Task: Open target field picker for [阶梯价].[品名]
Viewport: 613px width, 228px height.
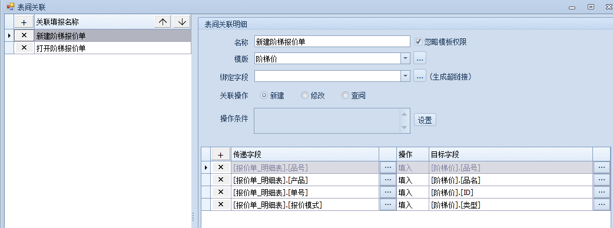Action: pyautogui.click(x=602, y=180)
